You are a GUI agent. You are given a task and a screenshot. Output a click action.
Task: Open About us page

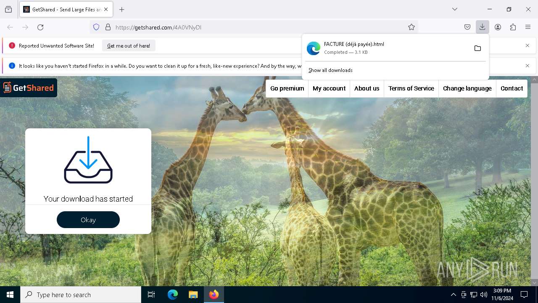point(367,88)
